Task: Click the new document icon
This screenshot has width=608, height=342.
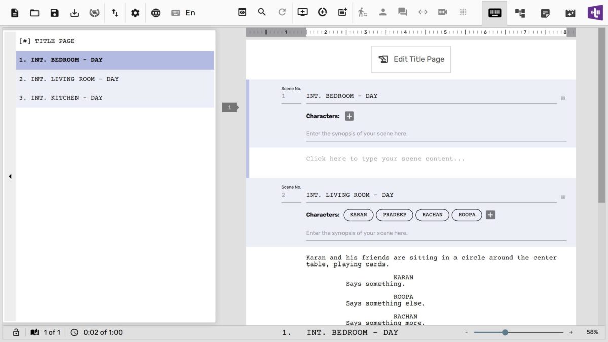Action: pyautogui.click(x=15, y=13)
